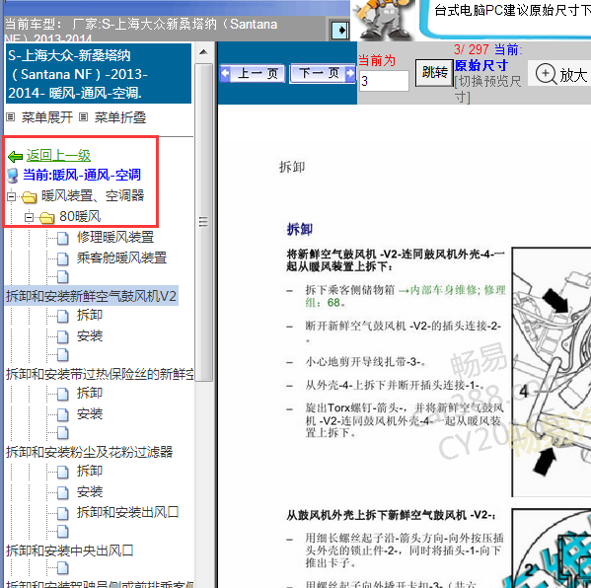591x588 pixels.
Task: Click the 返回上一级 back link
Action: 58,155
